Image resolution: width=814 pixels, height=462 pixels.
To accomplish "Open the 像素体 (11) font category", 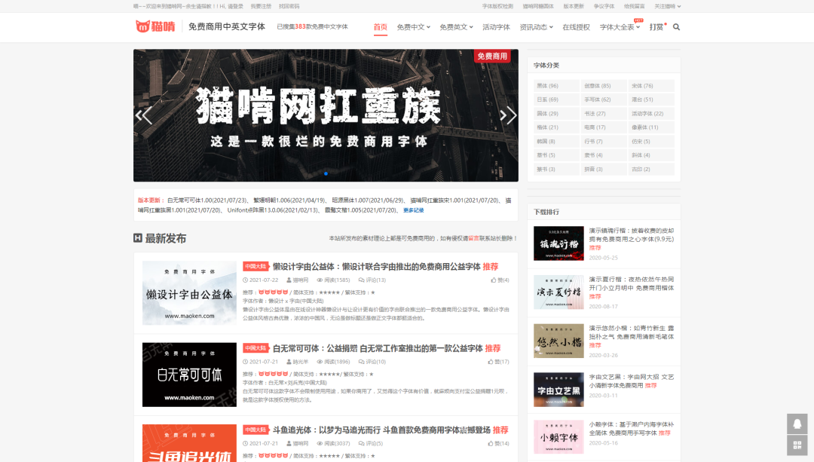I will [x=651, y=127].
